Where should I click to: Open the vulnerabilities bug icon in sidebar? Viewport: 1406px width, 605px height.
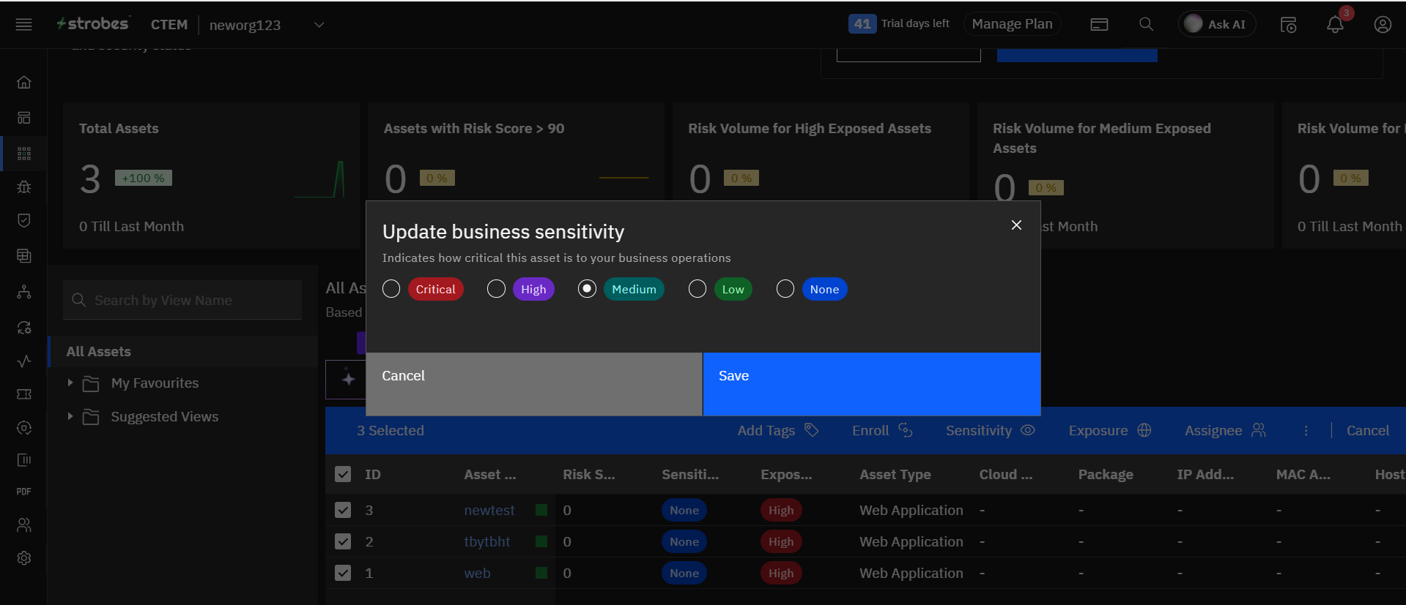tap(24, 187)
